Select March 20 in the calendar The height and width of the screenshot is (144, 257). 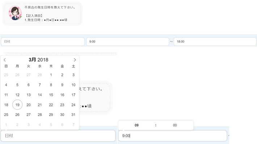point(29,105)
